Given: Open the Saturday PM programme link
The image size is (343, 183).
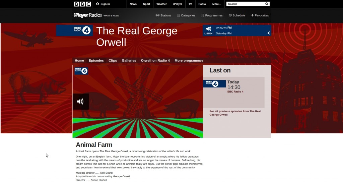Looking at the screenshot, I should point(223,33).
